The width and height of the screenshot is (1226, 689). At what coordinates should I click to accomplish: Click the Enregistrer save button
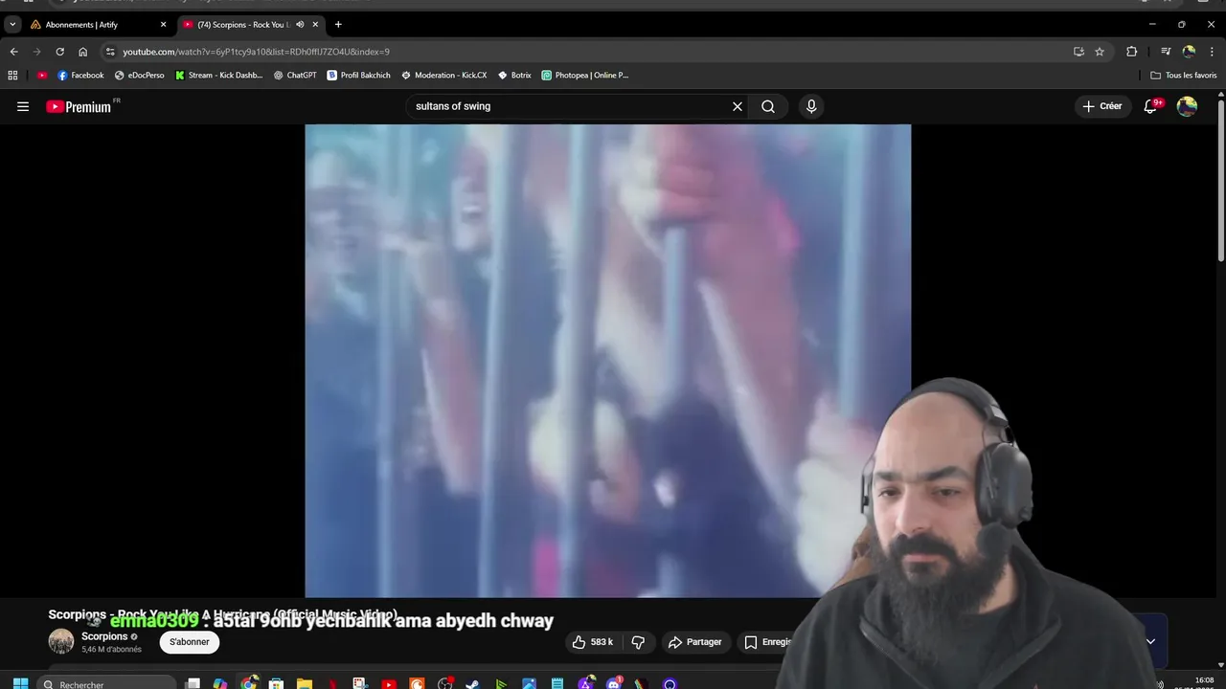click(768, 642)
